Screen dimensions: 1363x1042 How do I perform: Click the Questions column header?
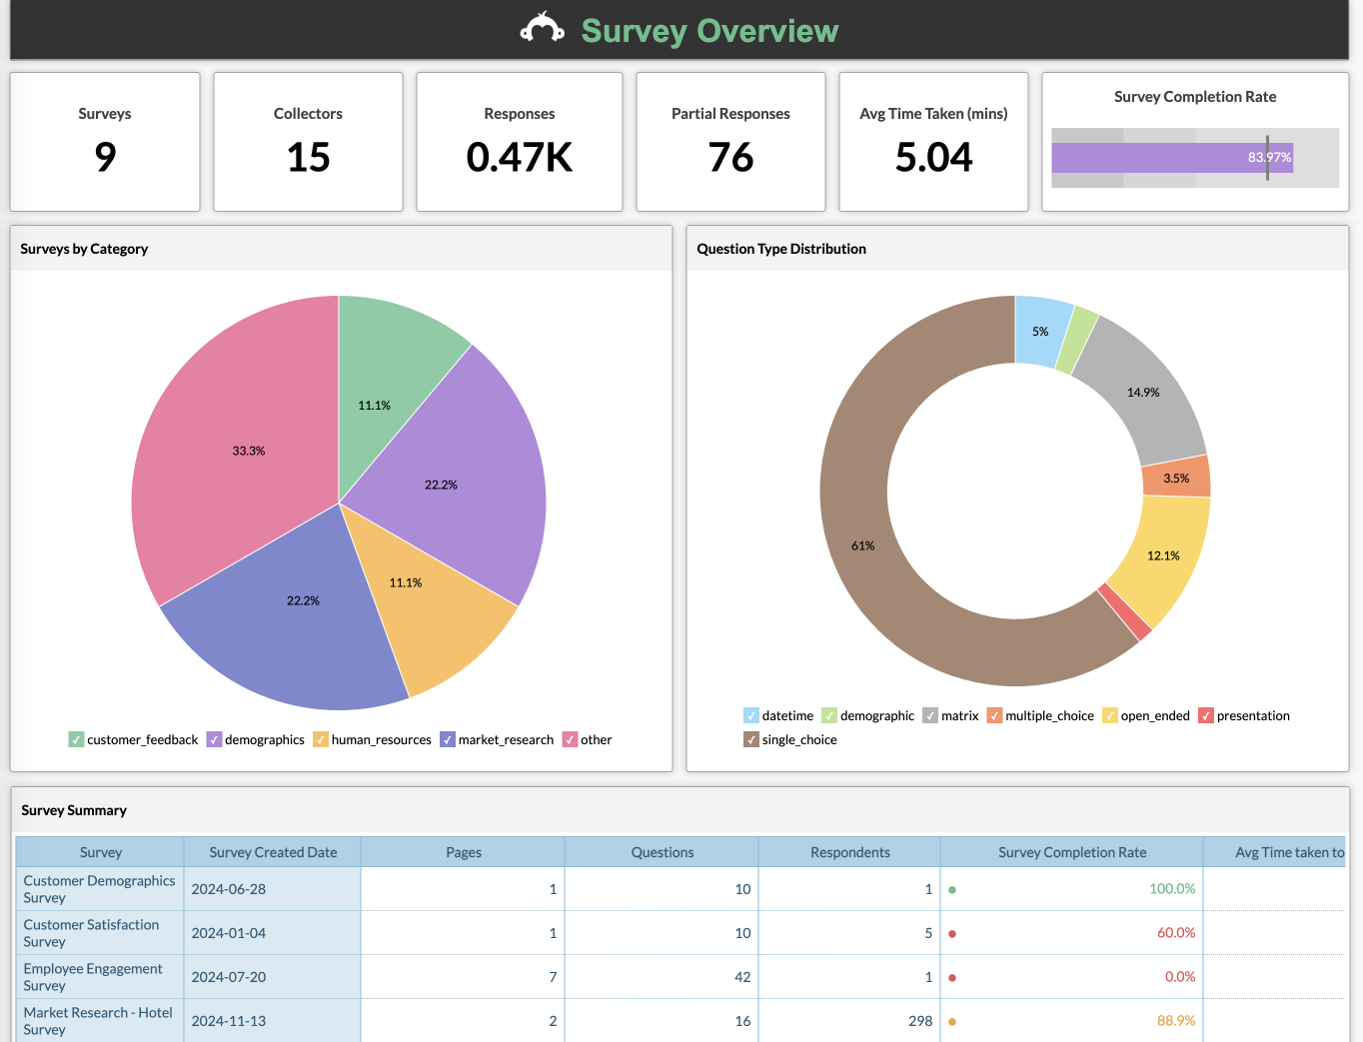[662, 852]
